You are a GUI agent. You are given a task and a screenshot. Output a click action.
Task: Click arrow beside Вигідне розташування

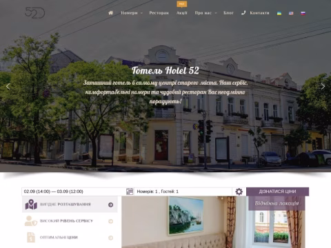click(x=110, y=205)
